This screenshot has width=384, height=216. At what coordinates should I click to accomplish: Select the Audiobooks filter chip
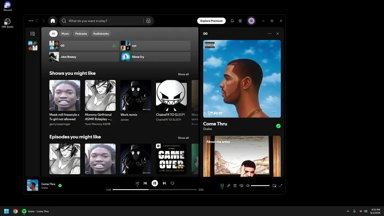pyautogui.click(x=101, y=34)
